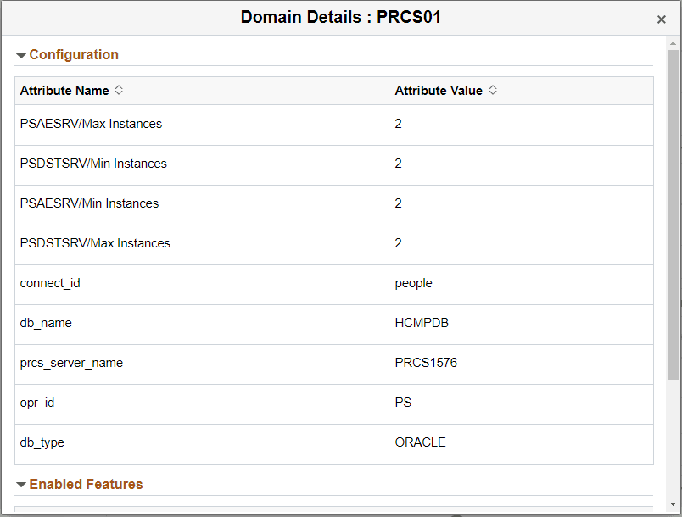Click the Attribute Value column header
682x517 pixels.
[x=439, y=91]
